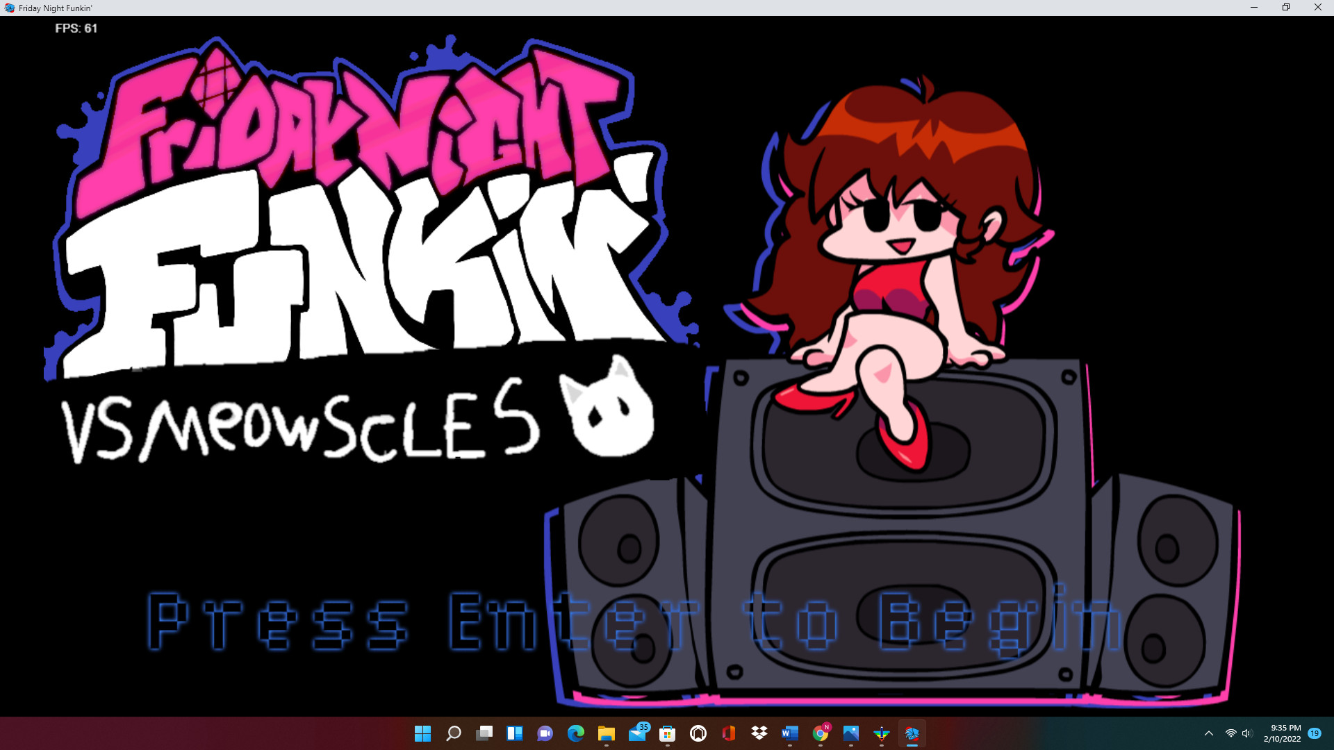The width and height of the screenshot is (1334, 750).
Task: Expand the hidden system tray icons
Action: click(1209, 733)
